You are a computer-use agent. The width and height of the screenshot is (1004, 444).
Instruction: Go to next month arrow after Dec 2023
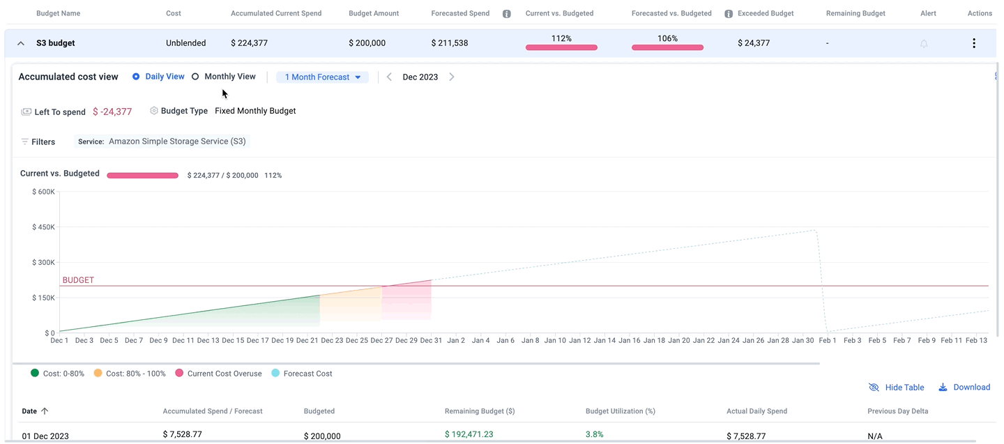(452, 77)
